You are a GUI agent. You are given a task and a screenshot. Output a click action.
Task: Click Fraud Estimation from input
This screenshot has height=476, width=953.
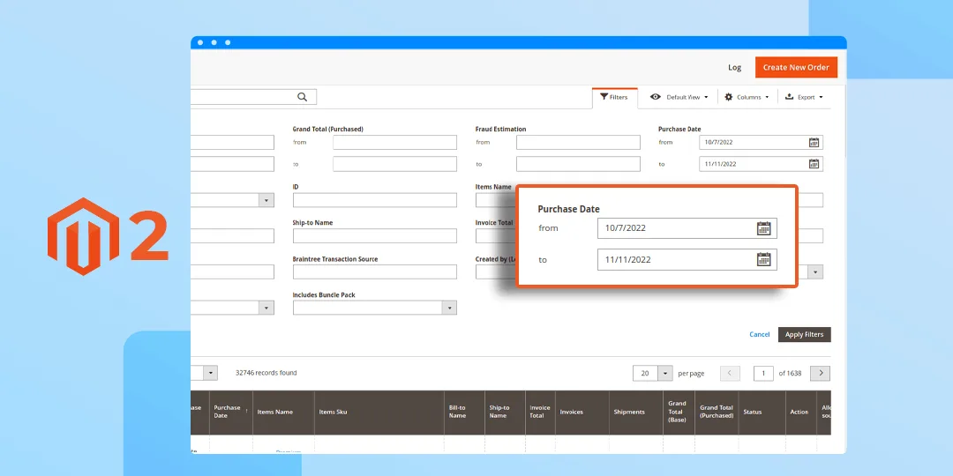tap(578, 142)
